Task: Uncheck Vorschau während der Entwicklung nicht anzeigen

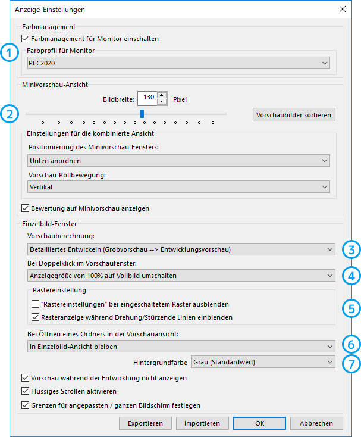Action: click(x=26, y=378)
